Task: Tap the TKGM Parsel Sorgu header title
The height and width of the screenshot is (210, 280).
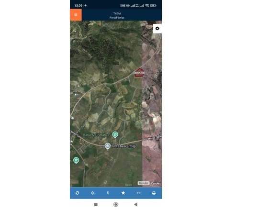Action: coord(117,15)
